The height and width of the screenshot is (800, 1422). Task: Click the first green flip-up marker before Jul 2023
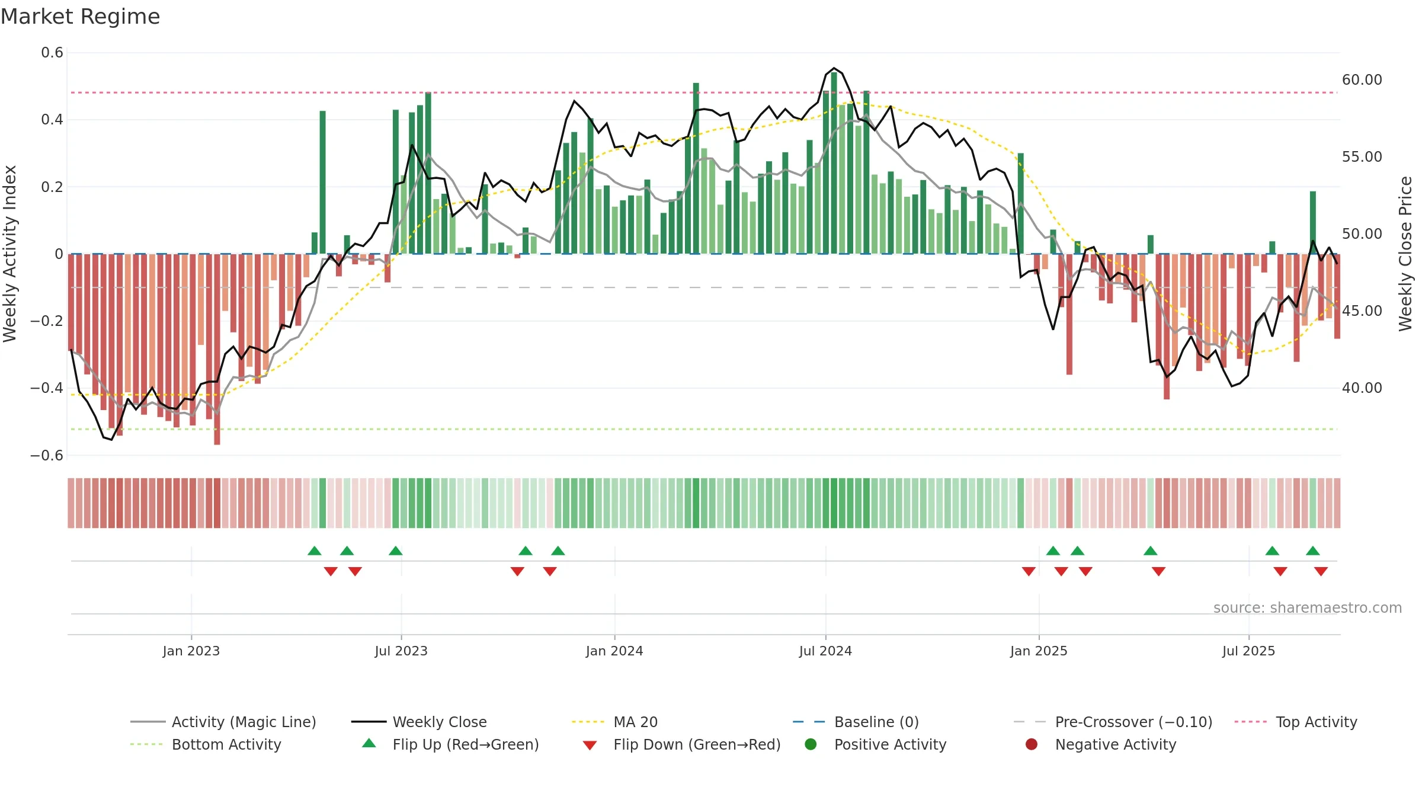coord(315,551)
